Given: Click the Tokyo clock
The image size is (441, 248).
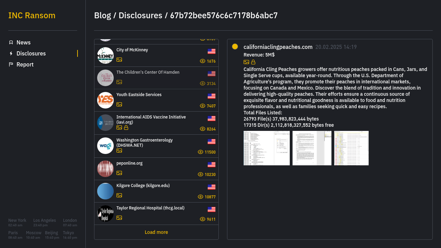Looking at the screenshot, I should point(70,235).
